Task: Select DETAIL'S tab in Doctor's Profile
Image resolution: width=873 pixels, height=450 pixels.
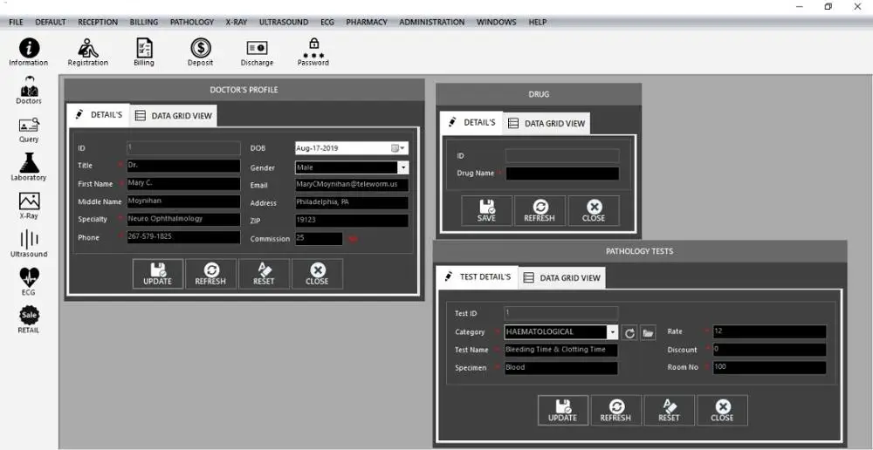Action: coord(98,114)
